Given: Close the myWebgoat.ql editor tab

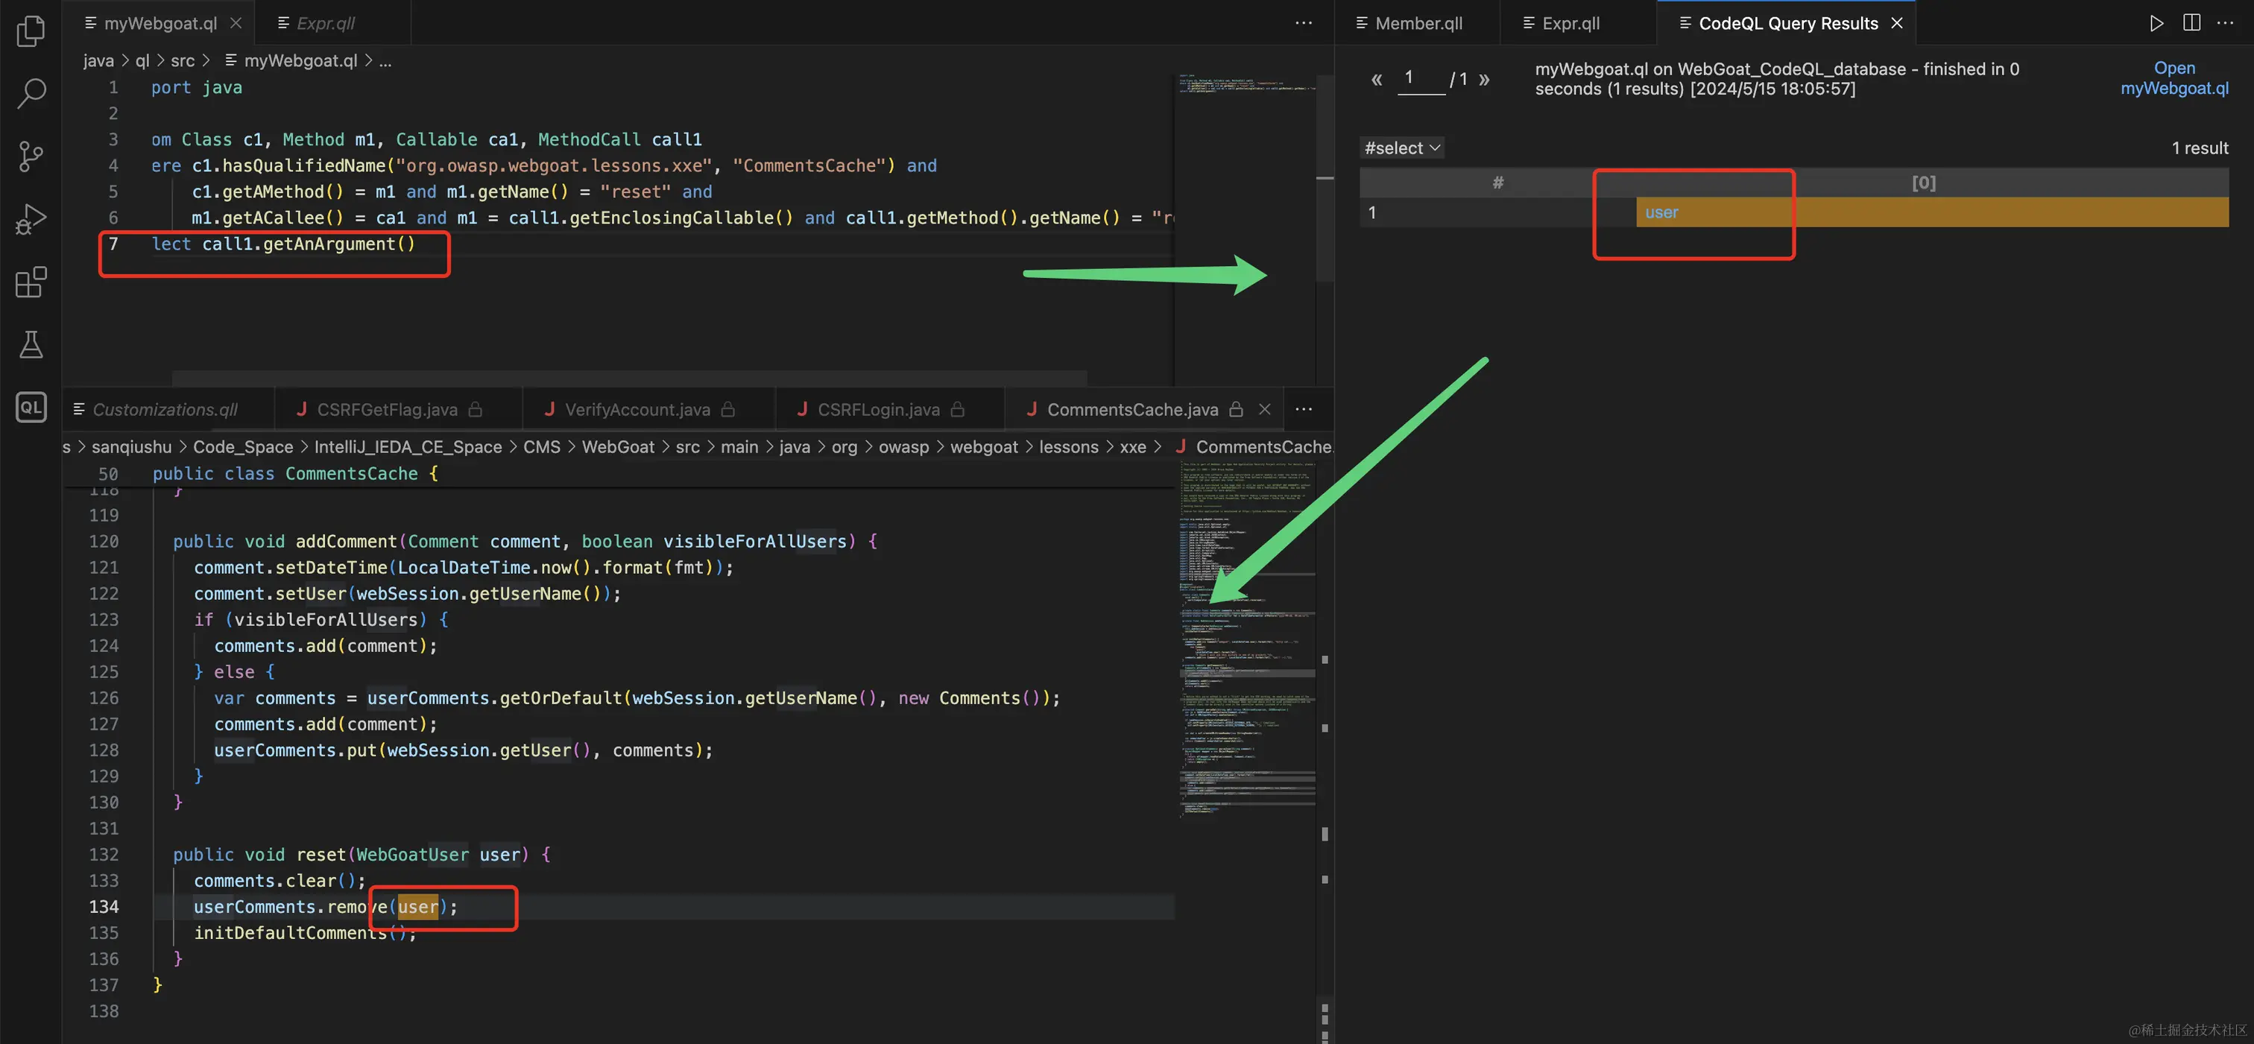Looking at the screenshot, I should [236, 24].
